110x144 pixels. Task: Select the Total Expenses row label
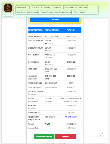[35, 87]
